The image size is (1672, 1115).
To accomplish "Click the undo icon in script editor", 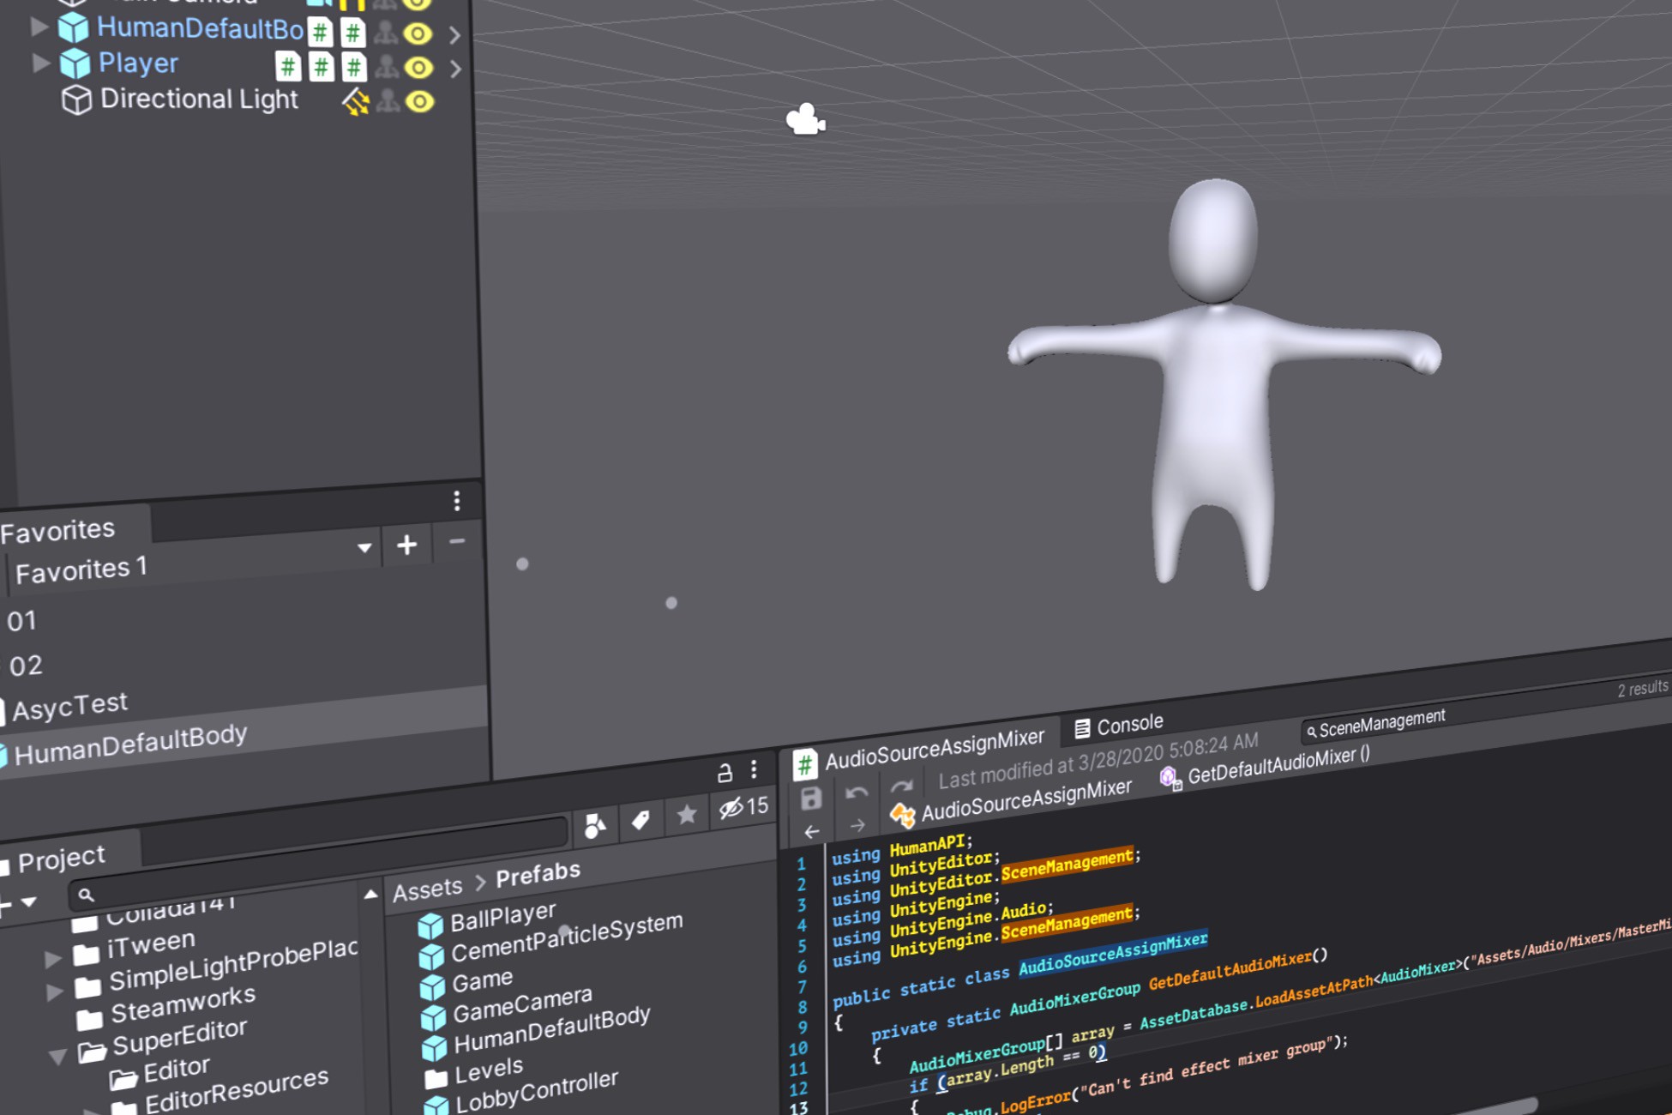I will [x=856, y=793].
